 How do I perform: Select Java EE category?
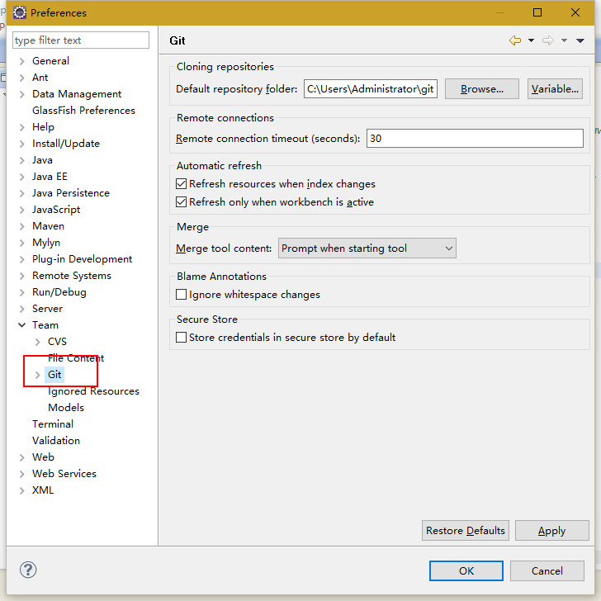50,177
